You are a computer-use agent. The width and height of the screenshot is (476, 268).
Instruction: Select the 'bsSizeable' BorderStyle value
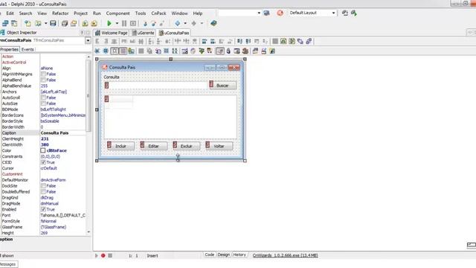(50, 121)
